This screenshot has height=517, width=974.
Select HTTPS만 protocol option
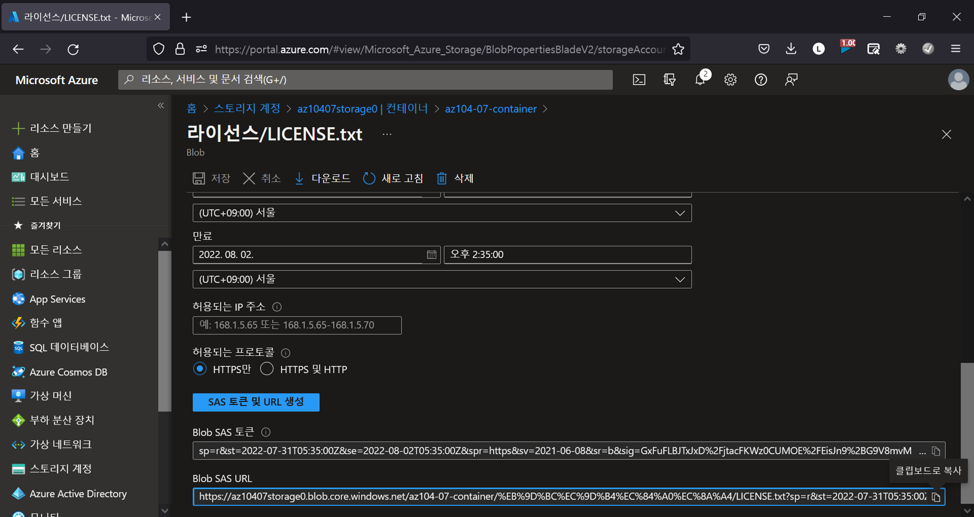[x=200, y=369]
